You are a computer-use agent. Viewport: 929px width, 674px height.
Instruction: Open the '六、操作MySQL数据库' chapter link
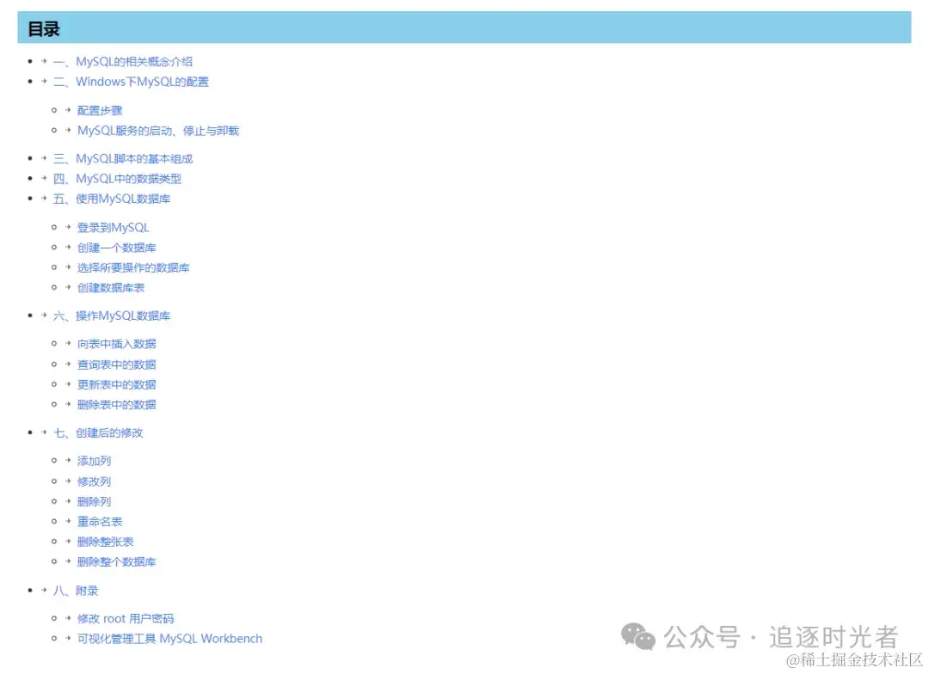coord(111,316)
